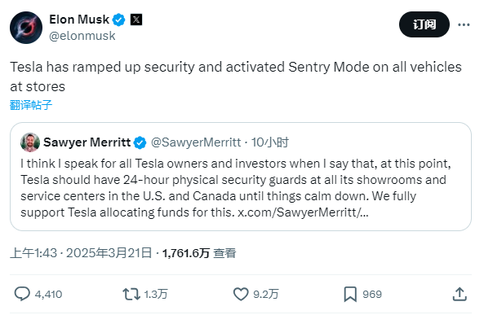Click Elon Musk's blue verified checkmark
Screen dimensions: 484x315
tap(118, 20)
